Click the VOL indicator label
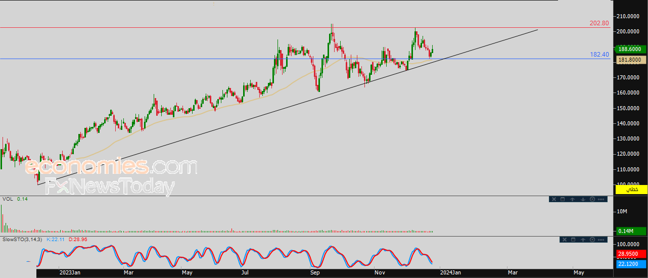Image resolution: width=648 pixels, height=278 pixels. tap(8, 199)
